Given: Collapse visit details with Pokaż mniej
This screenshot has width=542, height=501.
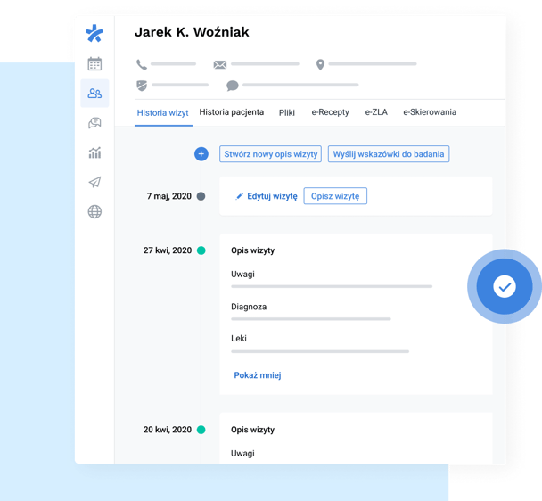Looking at the screenshot, I should click(x=258, y=375).
